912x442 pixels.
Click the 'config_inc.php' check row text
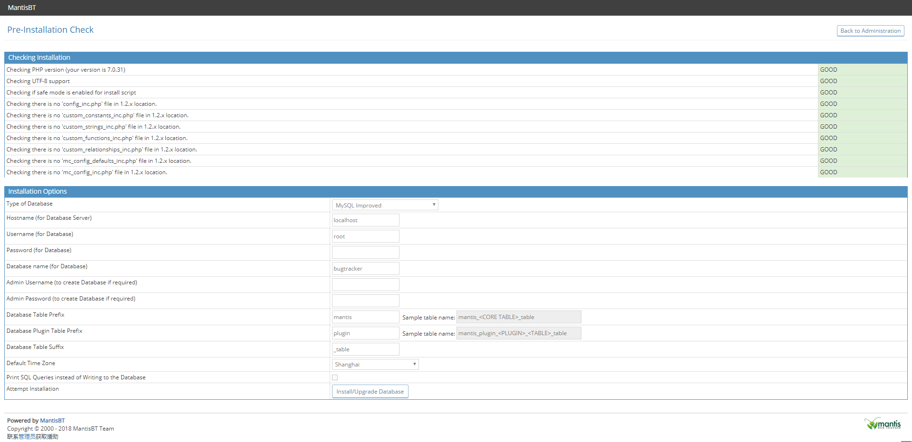[x=82, y=104]
